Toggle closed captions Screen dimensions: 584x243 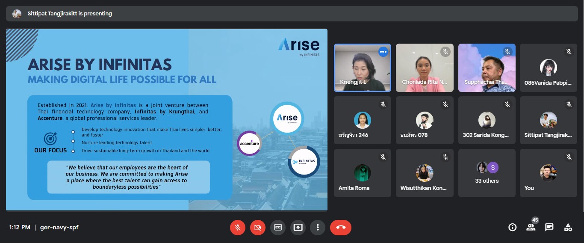pos(278,228)
